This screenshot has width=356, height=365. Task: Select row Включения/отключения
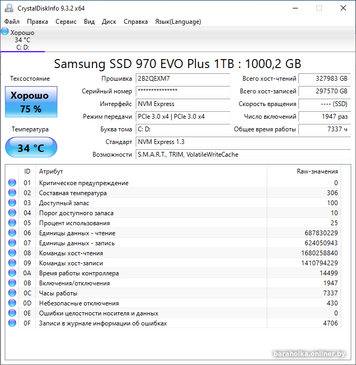[x=173, y=283]
